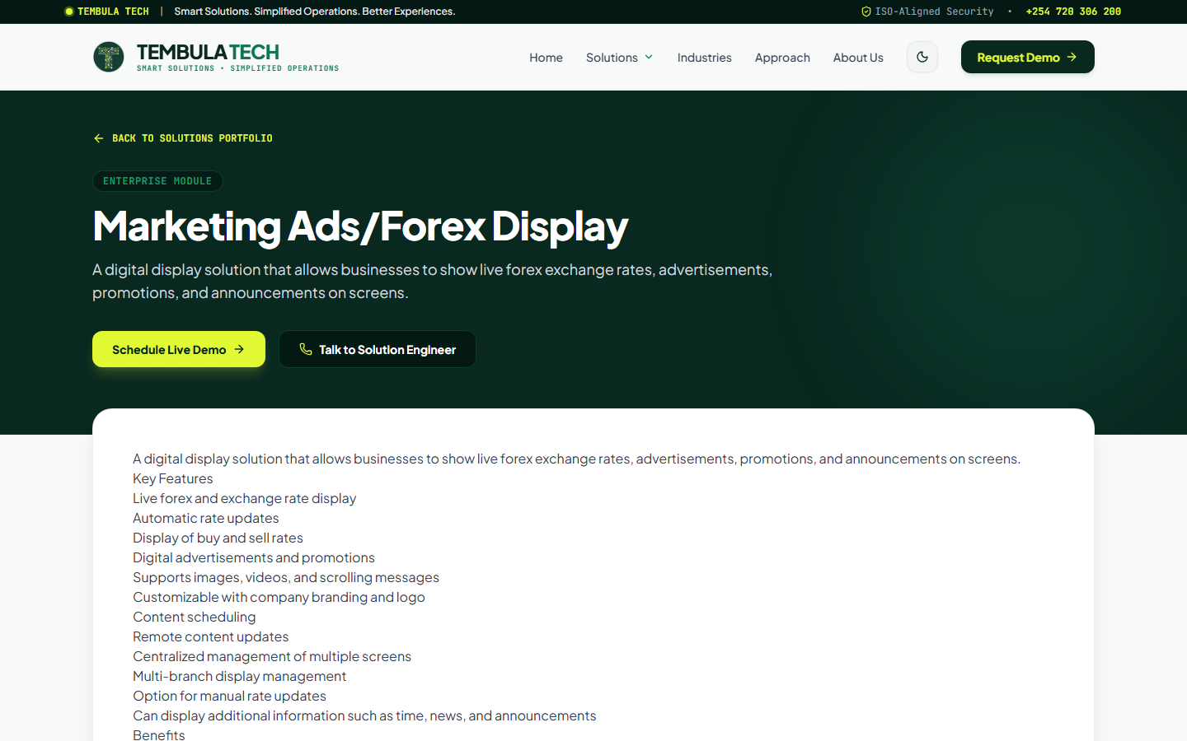Click the 'Smart Solutions. Simplified Operations' tagline
The height and width of the screenshot is (741, 1187).
point(315,12)
